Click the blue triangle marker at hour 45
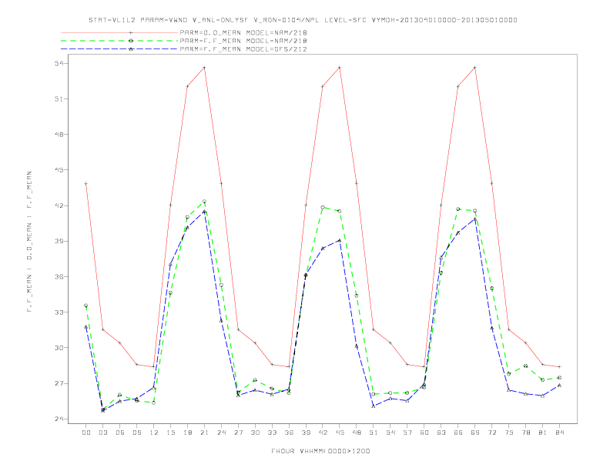 coord(340,241)
